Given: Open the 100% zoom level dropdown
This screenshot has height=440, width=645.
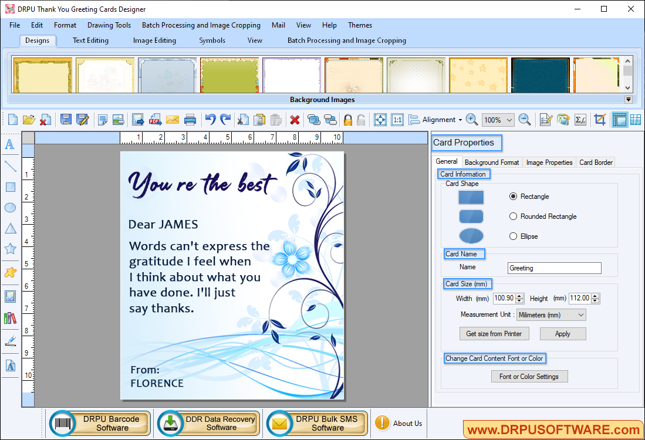Looking at the screenshot, I should 498,120.
